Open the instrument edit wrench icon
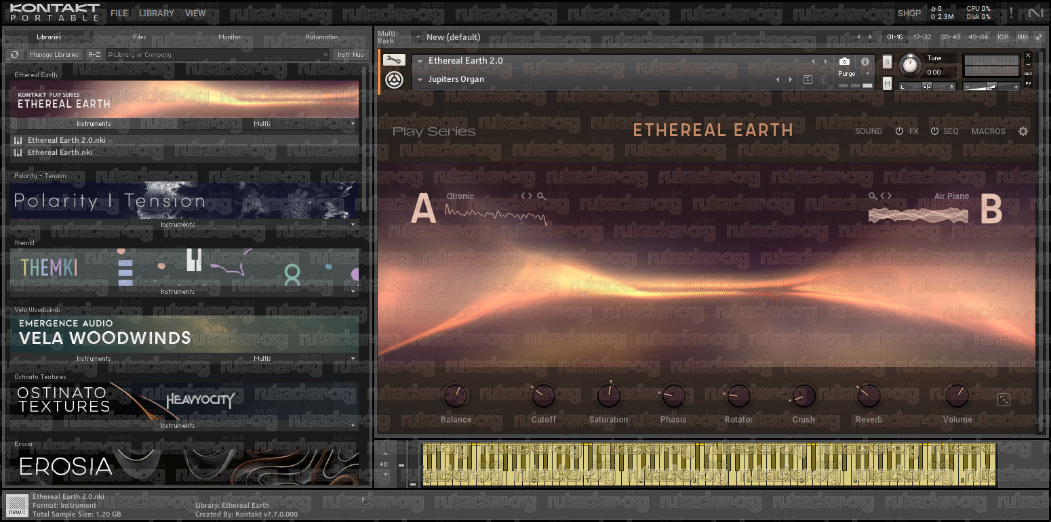Viewport: 1051px width, 522px height. 394,60
